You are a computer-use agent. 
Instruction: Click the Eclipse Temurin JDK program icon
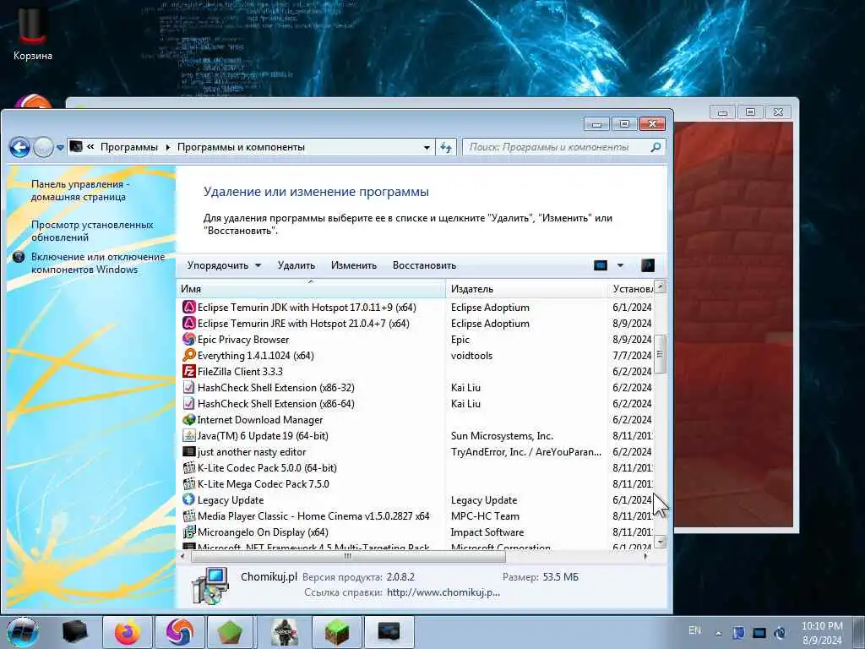(188, 308)
